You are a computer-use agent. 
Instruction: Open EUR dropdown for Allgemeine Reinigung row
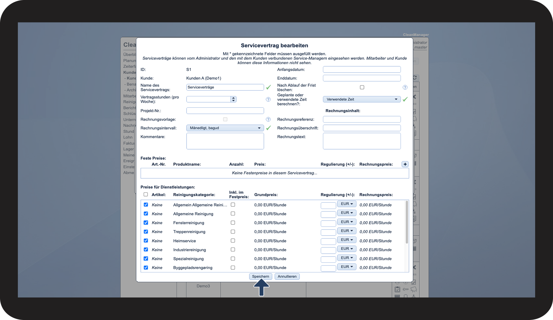[347, 213]
